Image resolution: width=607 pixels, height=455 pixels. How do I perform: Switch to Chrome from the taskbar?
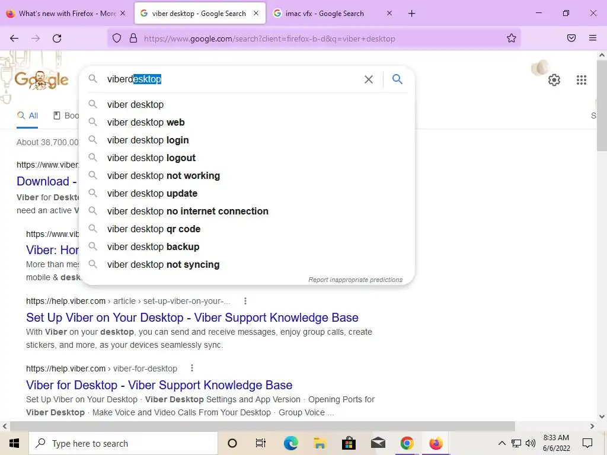(x=407, y=443)
